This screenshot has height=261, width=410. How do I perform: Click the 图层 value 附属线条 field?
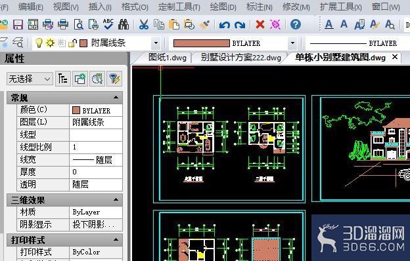point(96,122)
